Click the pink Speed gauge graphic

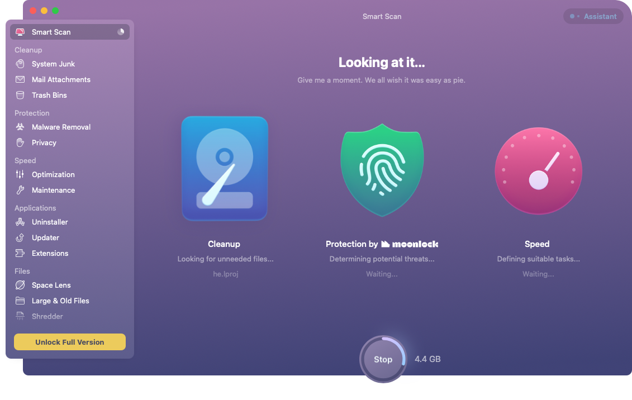click(538, 171)
